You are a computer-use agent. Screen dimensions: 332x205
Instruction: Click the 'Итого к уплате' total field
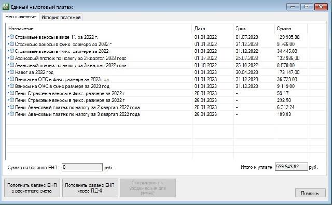tap(292, 167)
